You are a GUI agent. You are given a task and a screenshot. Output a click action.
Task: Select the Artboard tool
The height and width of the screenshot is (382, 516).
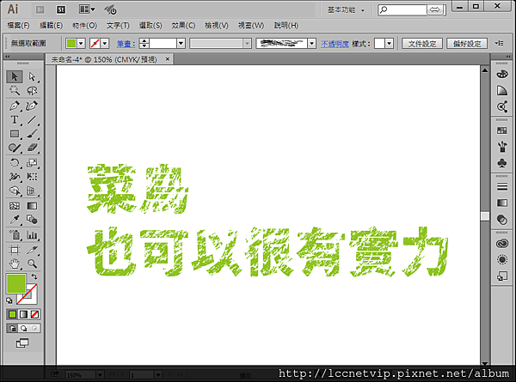tap(15, 250)
